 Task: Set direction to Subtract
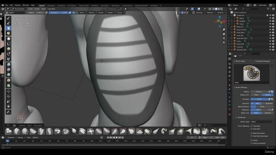(x=268, y=103)
